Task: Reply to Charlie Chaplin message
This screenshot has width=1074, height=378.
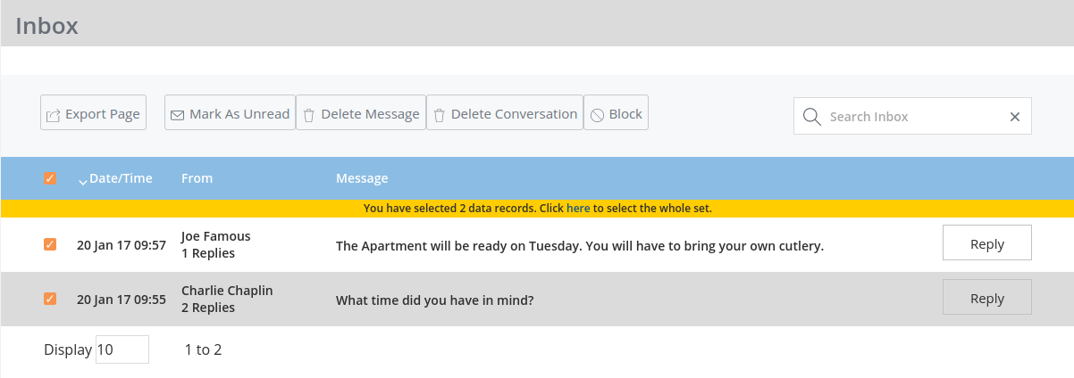Action: (x=986, y=298)
